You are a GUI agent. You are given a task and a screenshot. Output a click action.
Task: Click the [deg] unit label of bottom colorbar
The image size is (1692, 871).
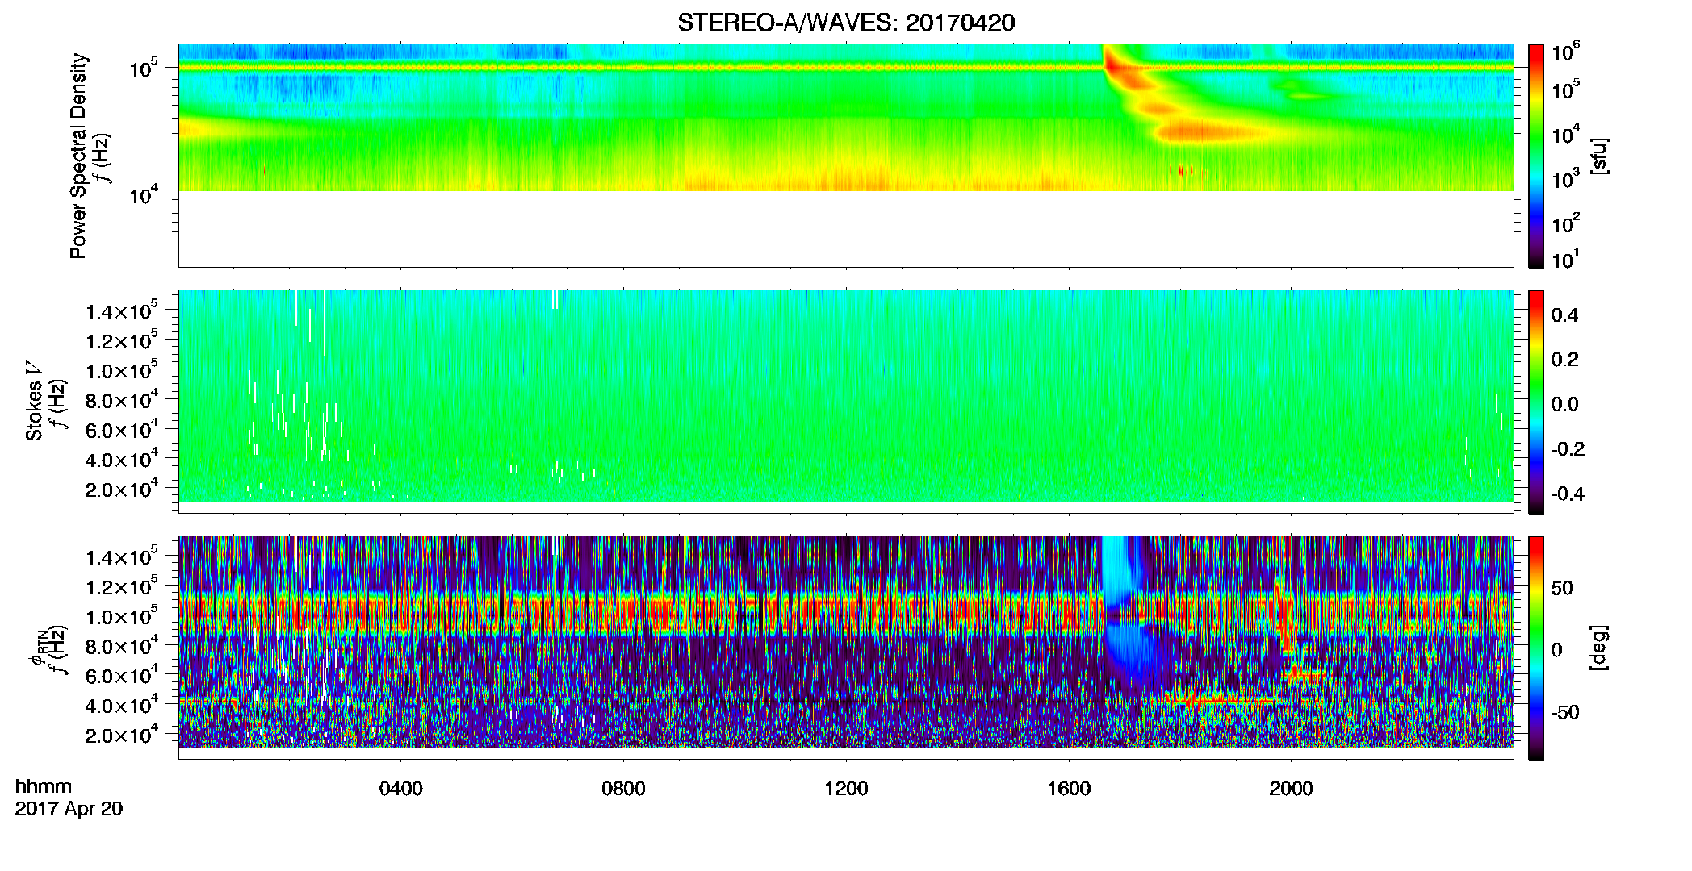[1599, 648]
